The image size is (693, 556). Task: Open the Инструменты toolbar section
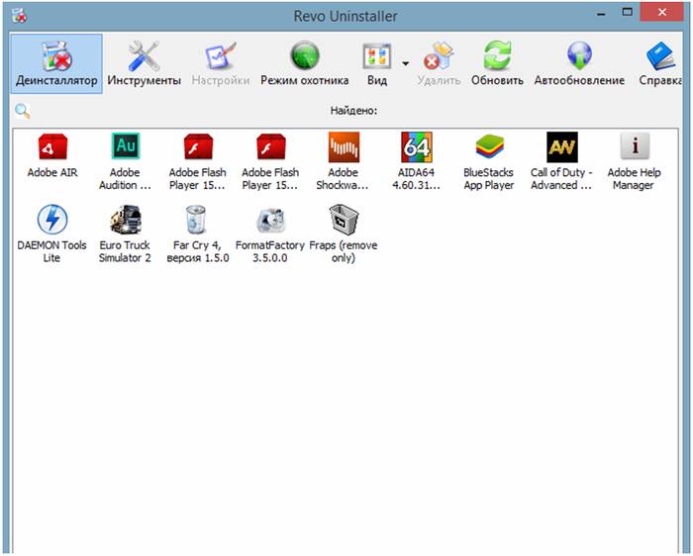tap(145, 63)
